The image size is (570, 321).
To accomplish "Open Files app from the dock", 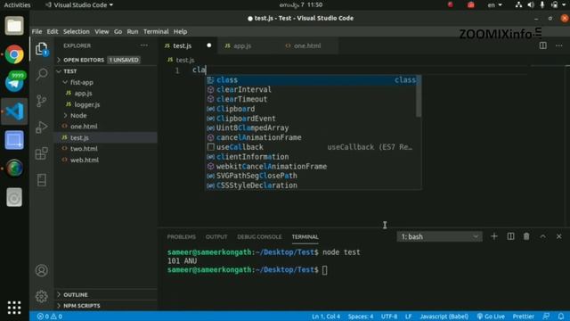I will click(14, 26).
